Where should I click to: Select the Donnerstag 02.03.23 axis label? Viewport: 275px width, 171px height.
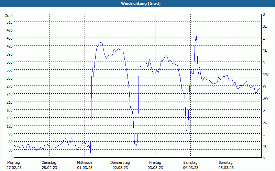point(120,165)
